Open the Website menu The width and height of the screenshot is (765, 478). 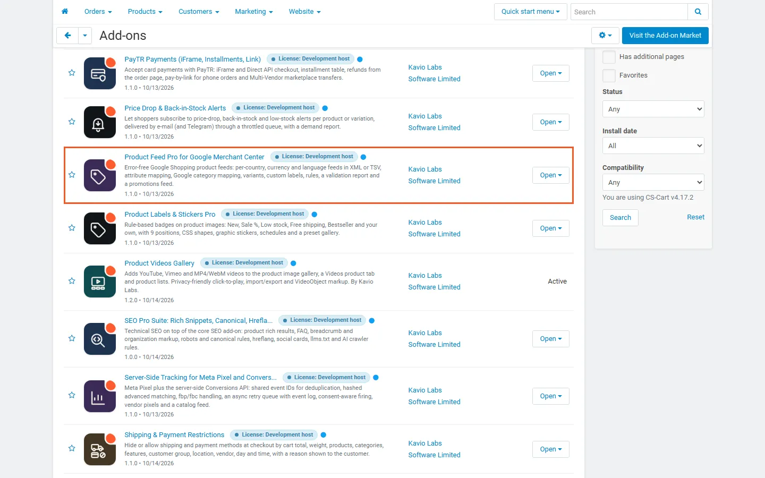click(x=304, y=12)
